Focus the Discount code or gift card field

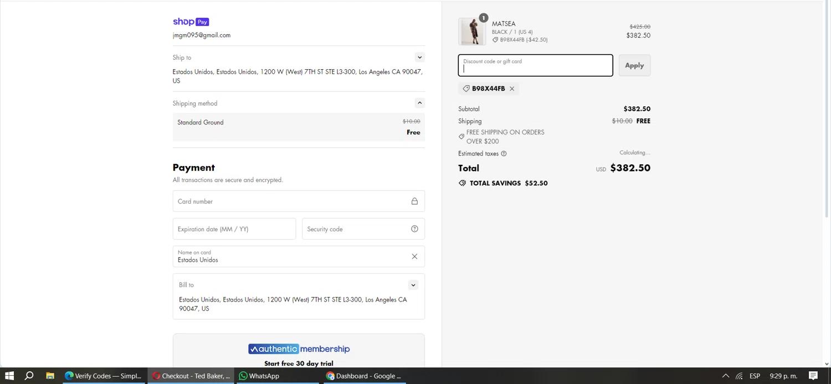[535, 65]
